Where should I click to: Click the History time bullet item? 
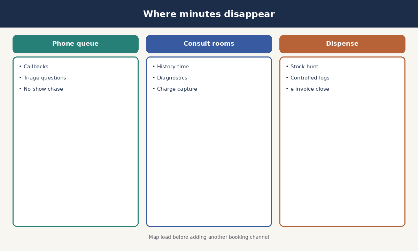click(x=171, y=67)
